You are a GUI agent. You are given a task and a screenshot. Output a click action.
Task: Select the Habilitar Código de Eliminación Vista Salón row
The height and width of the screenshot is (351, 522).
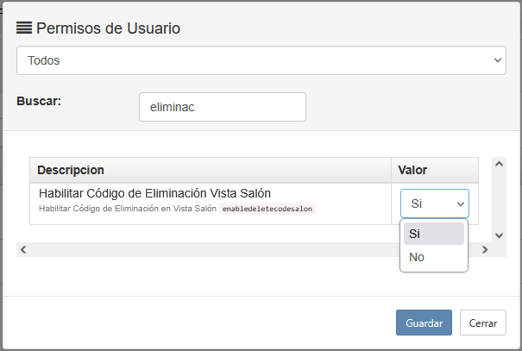pos(254,204)
